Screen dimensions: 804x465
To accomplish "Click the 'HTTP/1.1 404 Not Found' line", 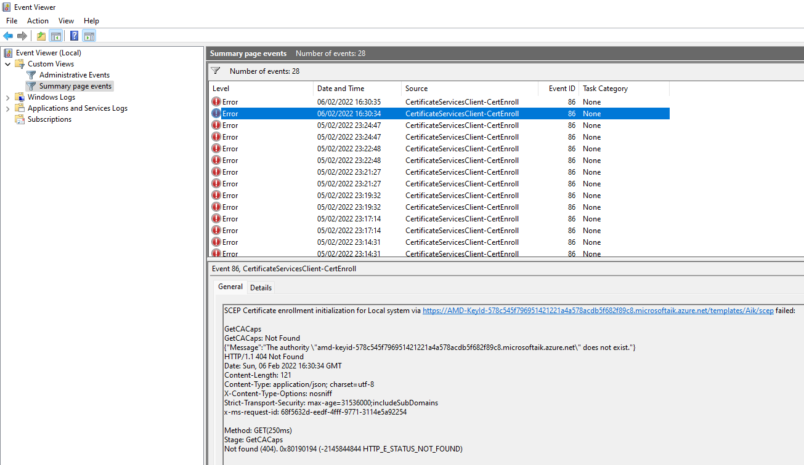I will click(264, 357).
